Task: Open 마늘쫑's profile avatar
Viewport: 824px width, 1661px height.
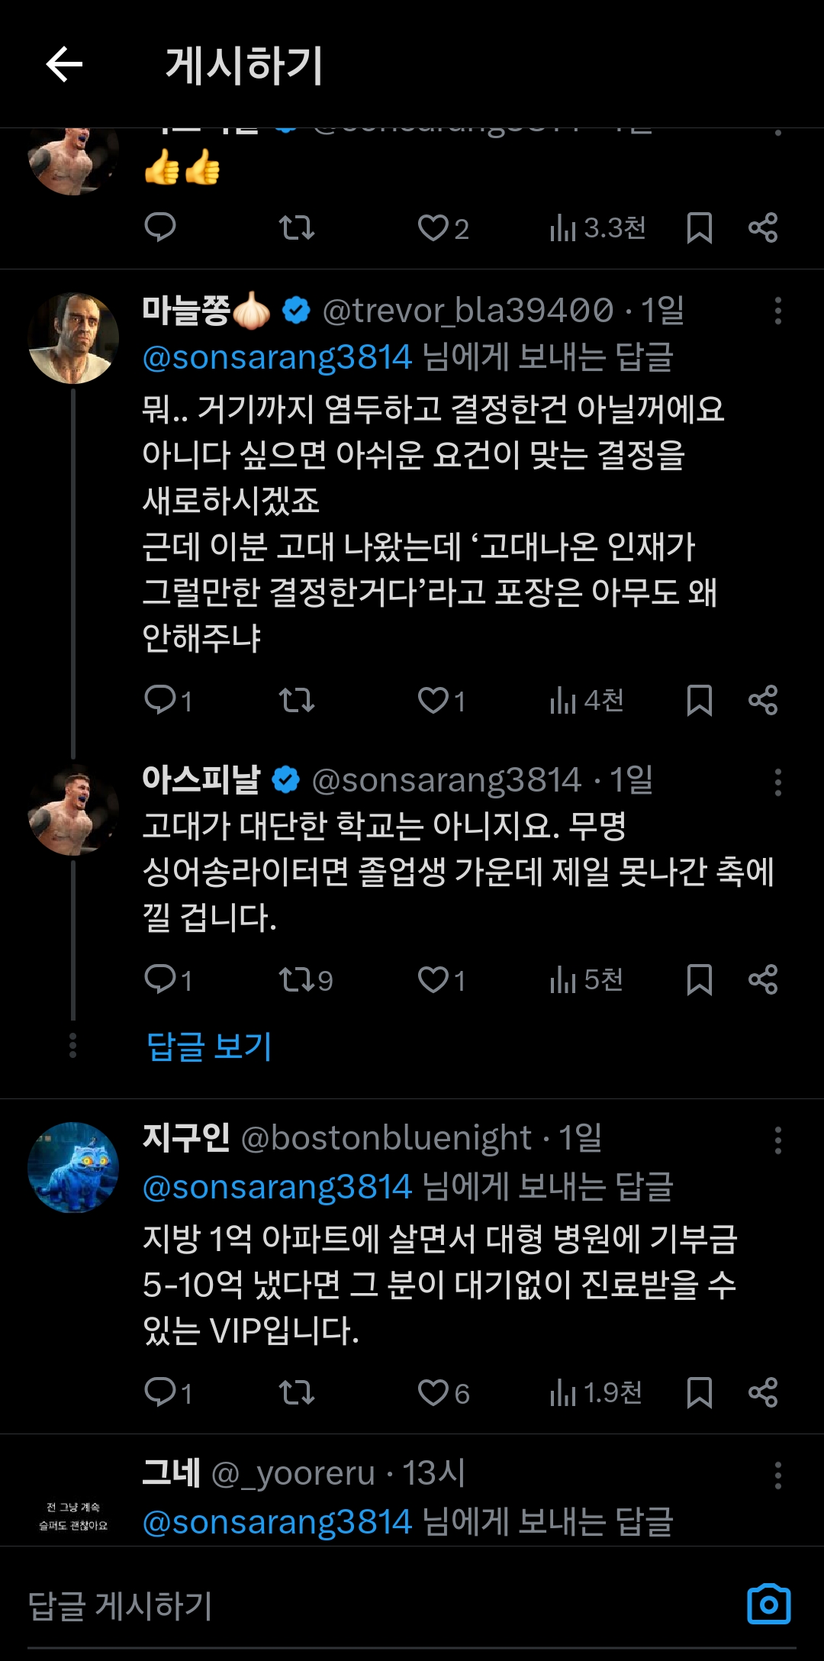Action: click(73, 338)
